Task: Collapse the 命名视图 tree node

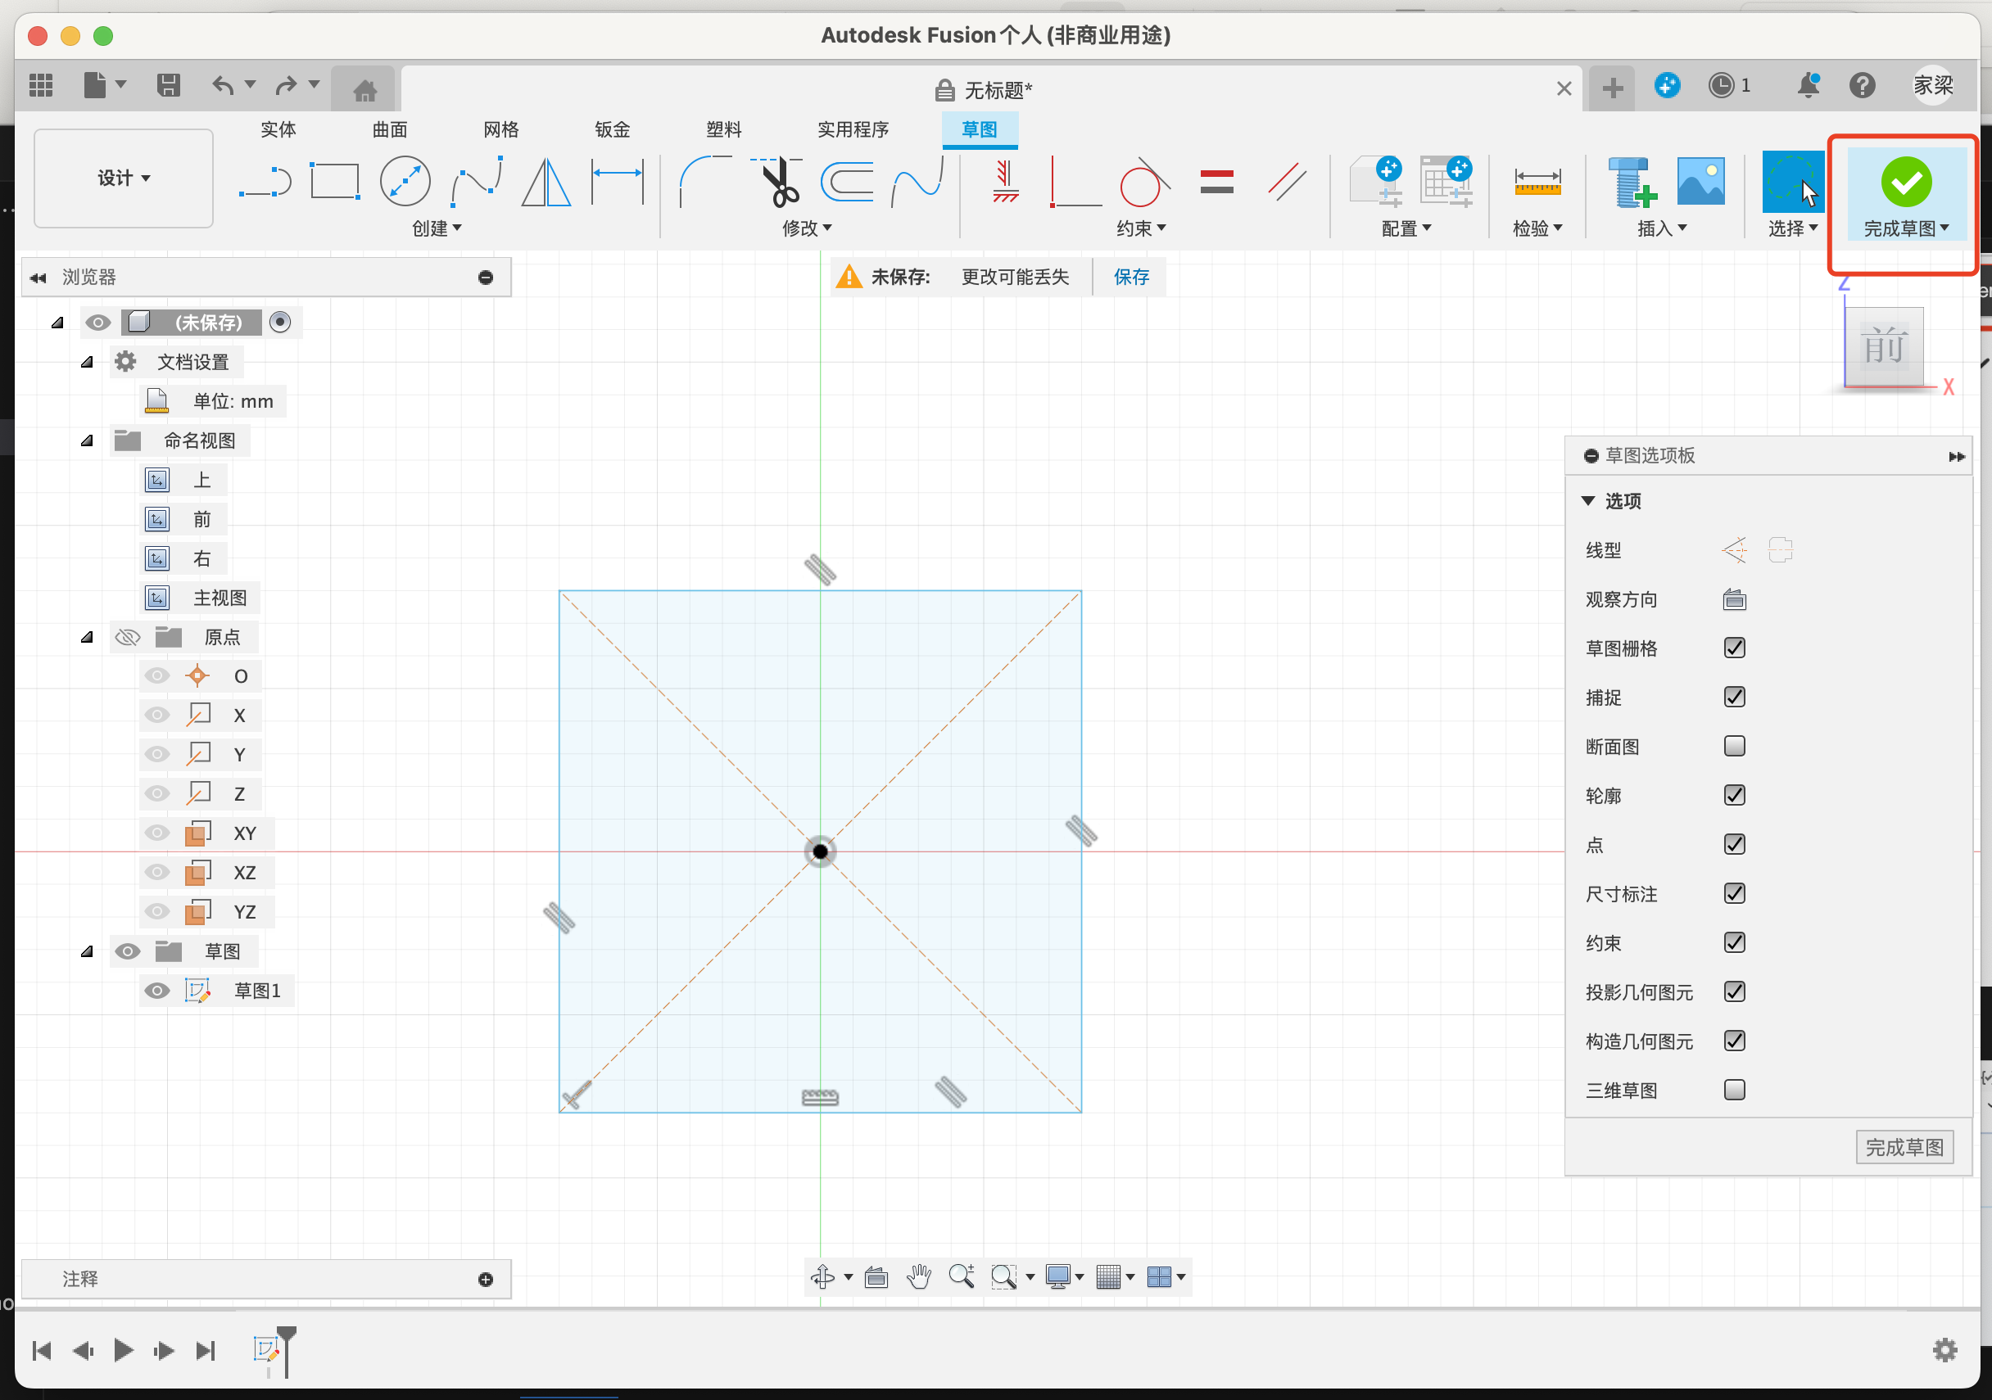Action: click(87, 440)
